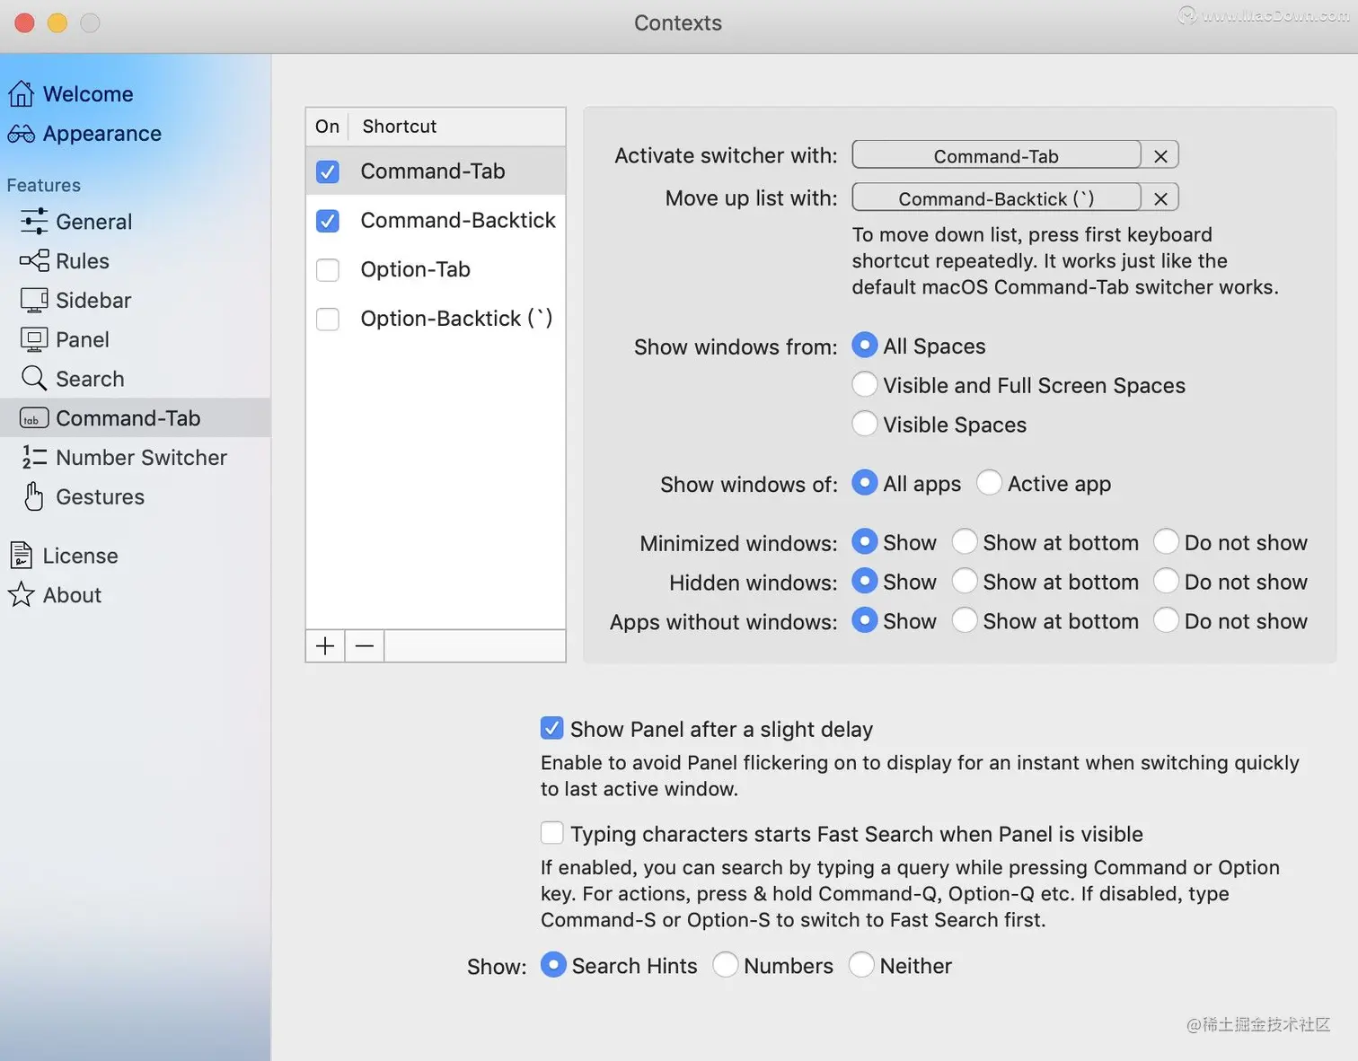Set Apps without windows to Do not show
Image resolution: width=1358 pixels, height=1061 pixels.
tap(1166, 620)
